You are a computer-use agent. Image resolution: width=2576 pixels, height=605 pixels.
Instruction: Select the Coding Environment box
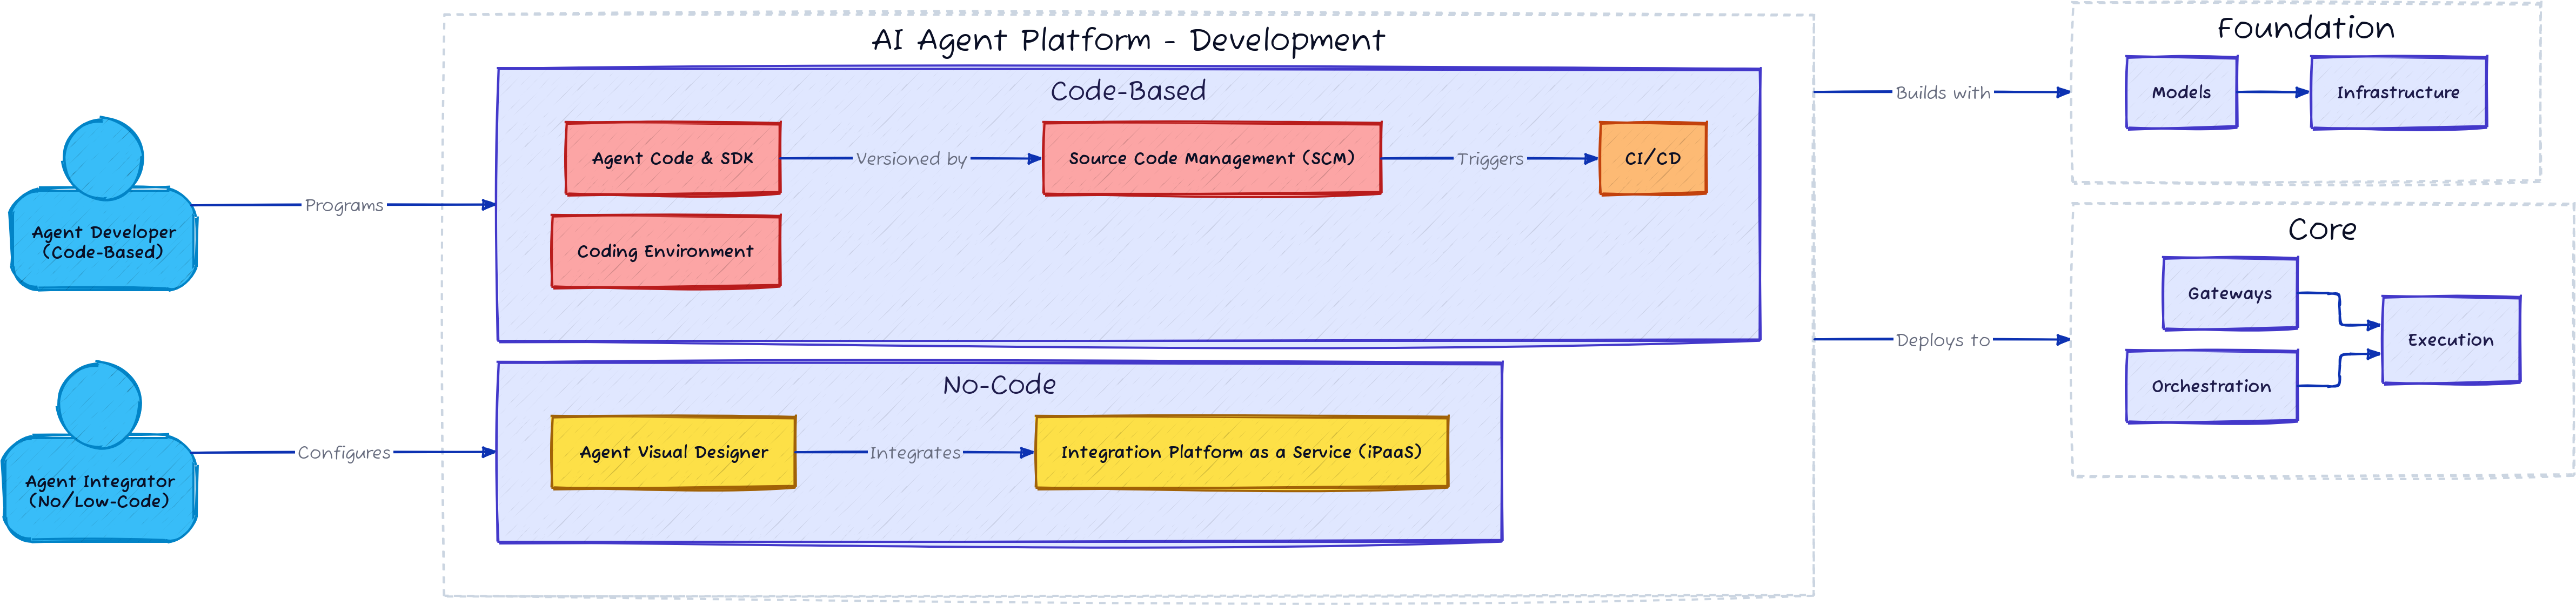665,251
